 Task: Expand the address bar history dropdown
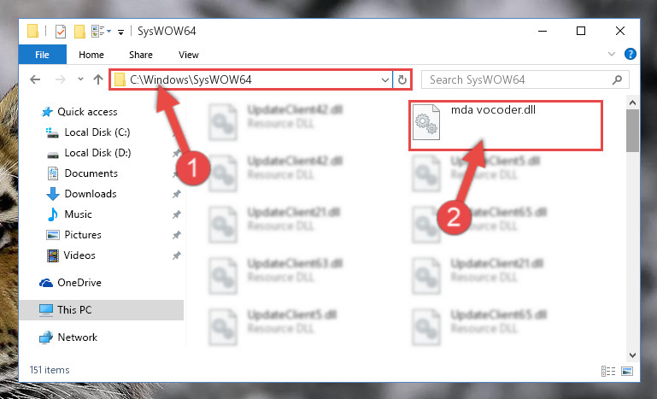[x=385, y=79]
